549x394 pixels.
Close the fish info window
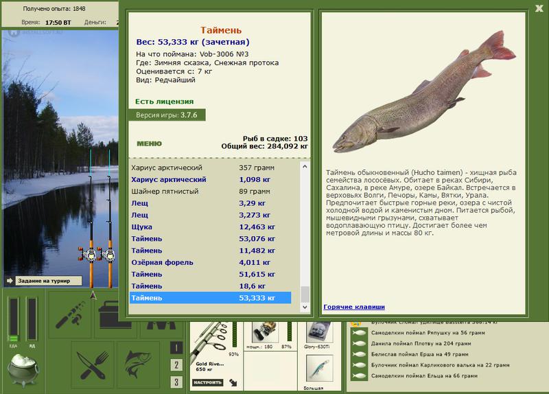(539, 9)
